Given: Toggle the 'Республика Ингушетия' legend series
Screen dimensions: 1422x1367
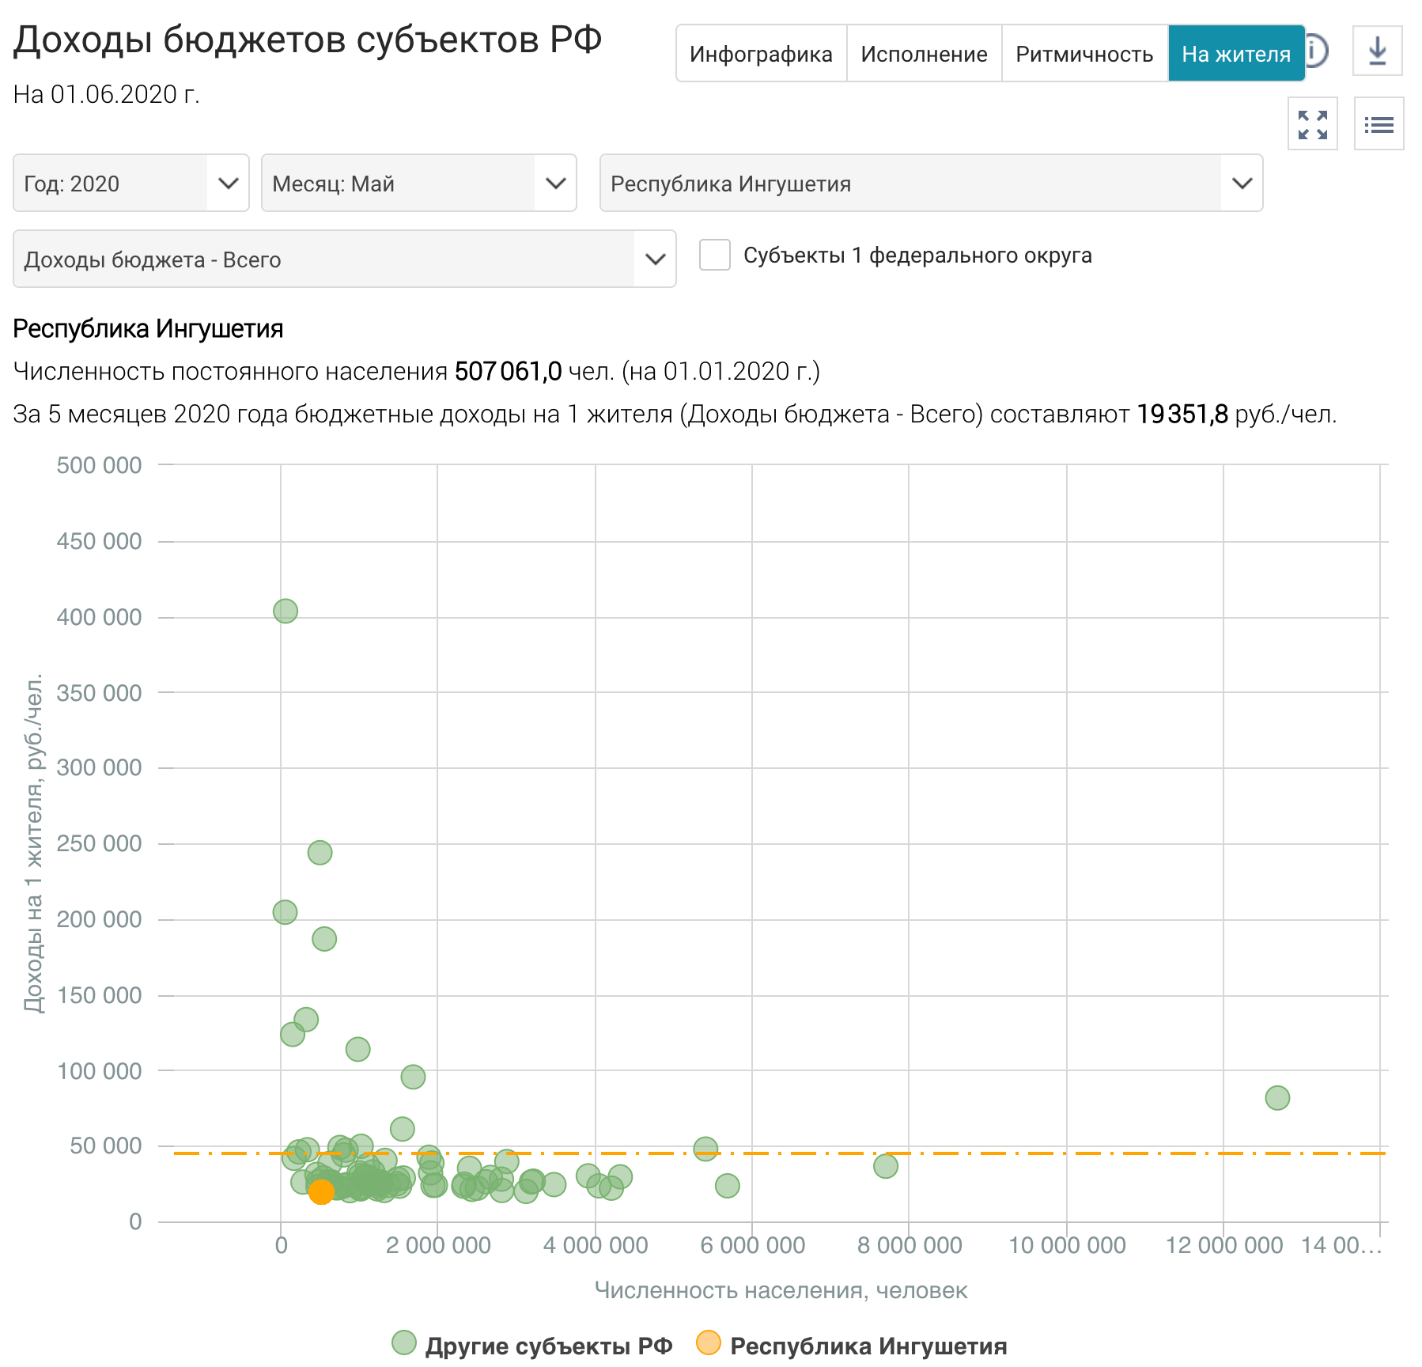Looking at the screenshot, I should tap(852, 1345).
